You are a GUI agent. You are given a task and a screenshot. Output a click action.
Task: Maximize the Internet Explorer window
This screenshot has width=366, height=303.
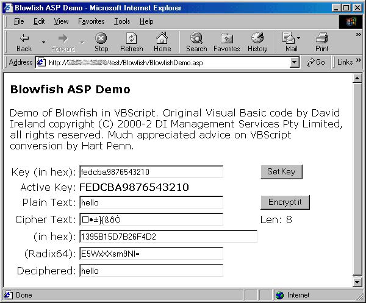[346, 8]
